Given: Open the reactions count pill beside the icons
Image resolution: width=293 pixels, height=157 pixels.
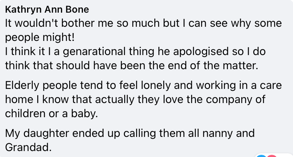Looking at the screenshot, I should pyautogui.click(x=274, y=156).
